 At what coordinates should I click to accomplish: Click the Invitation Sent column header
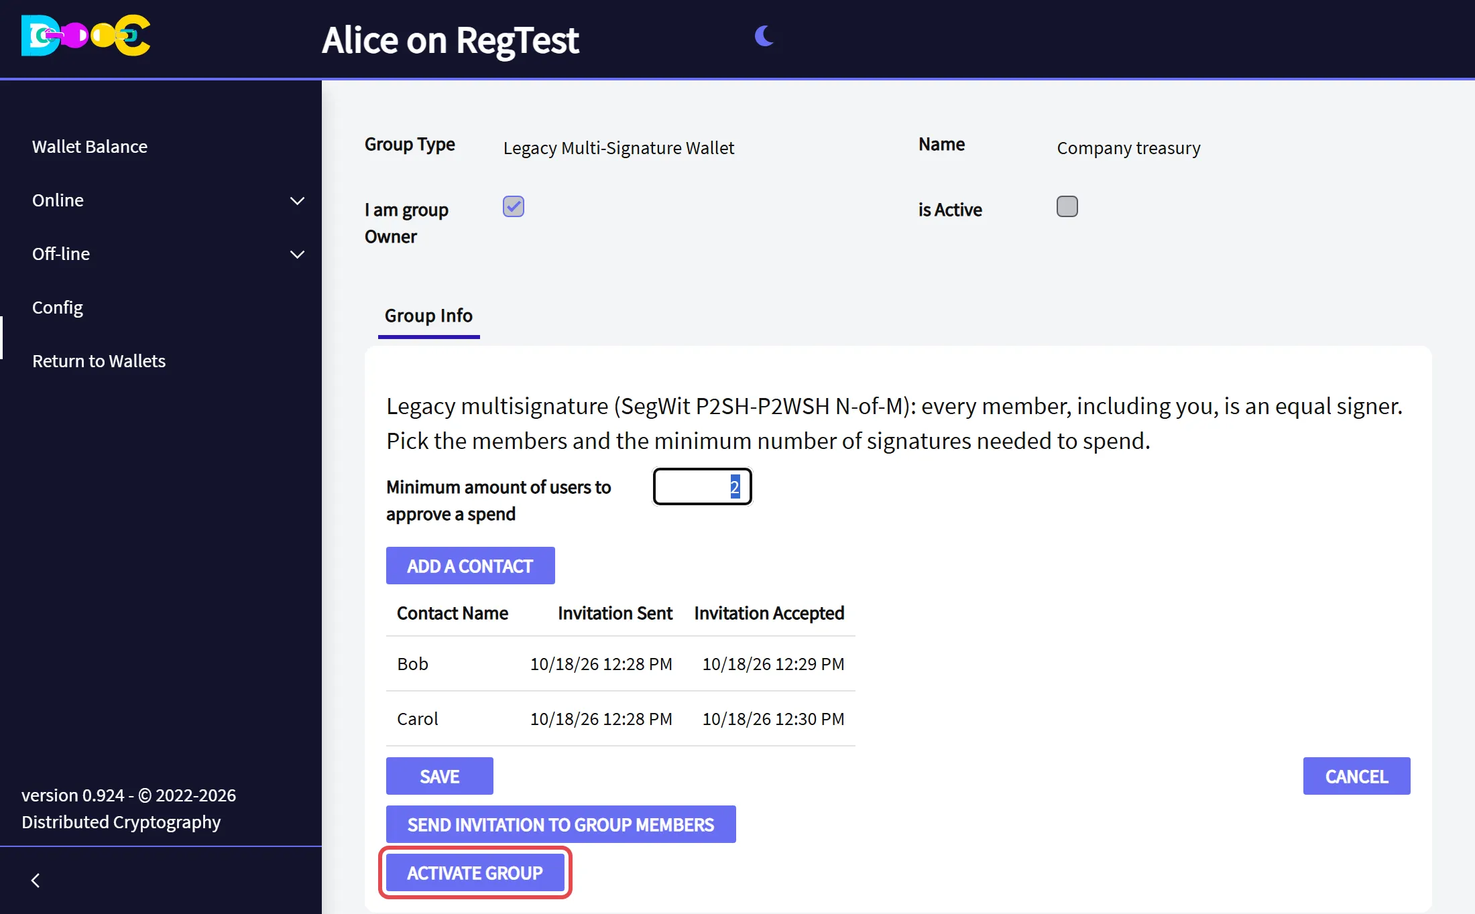615,613
